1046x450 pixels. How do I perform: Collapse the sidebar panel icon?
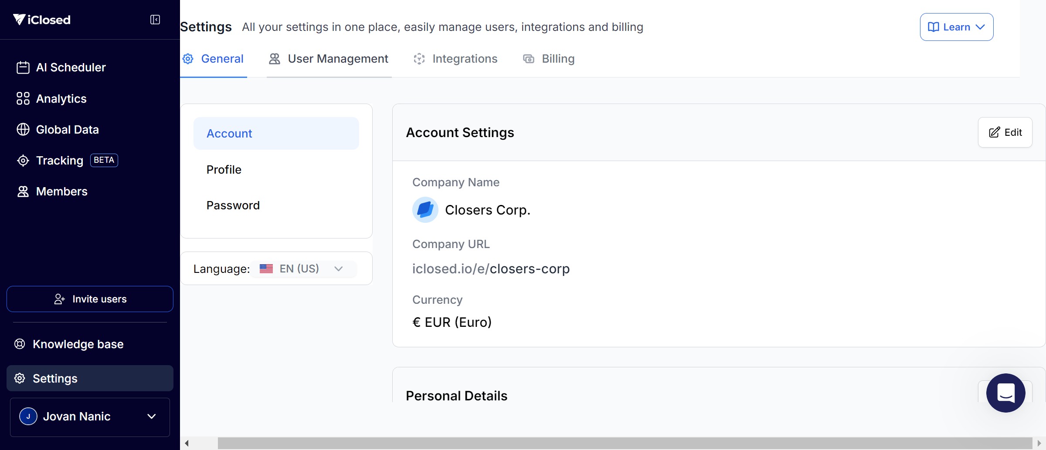[155, 20]
